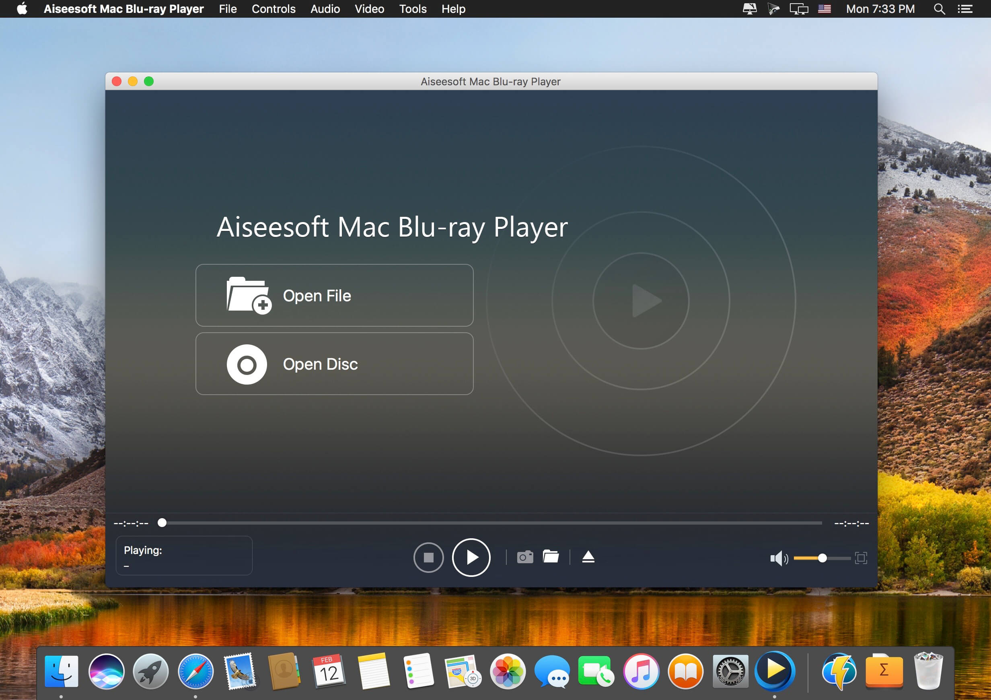Open the File menu
The image size is (991, 700).
(228, 8)
